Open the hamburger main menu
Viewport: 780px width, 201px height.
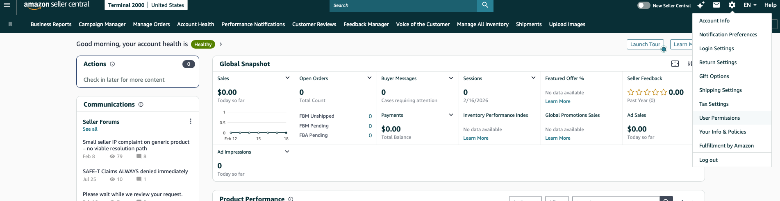[7, 5]
